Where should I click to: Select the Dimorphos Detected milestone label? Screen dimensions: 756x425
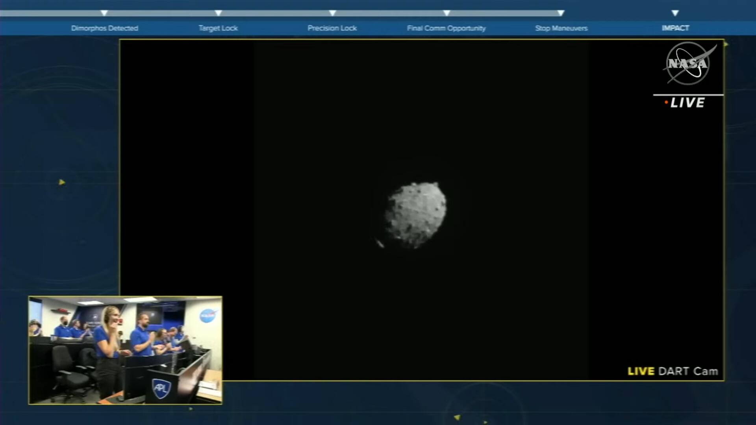pos(104,28)
